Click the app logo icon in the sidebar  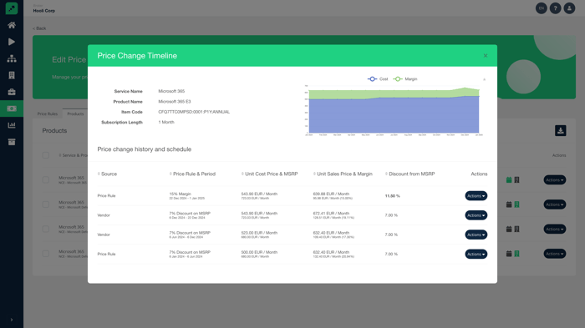click(x=12, y=8)
